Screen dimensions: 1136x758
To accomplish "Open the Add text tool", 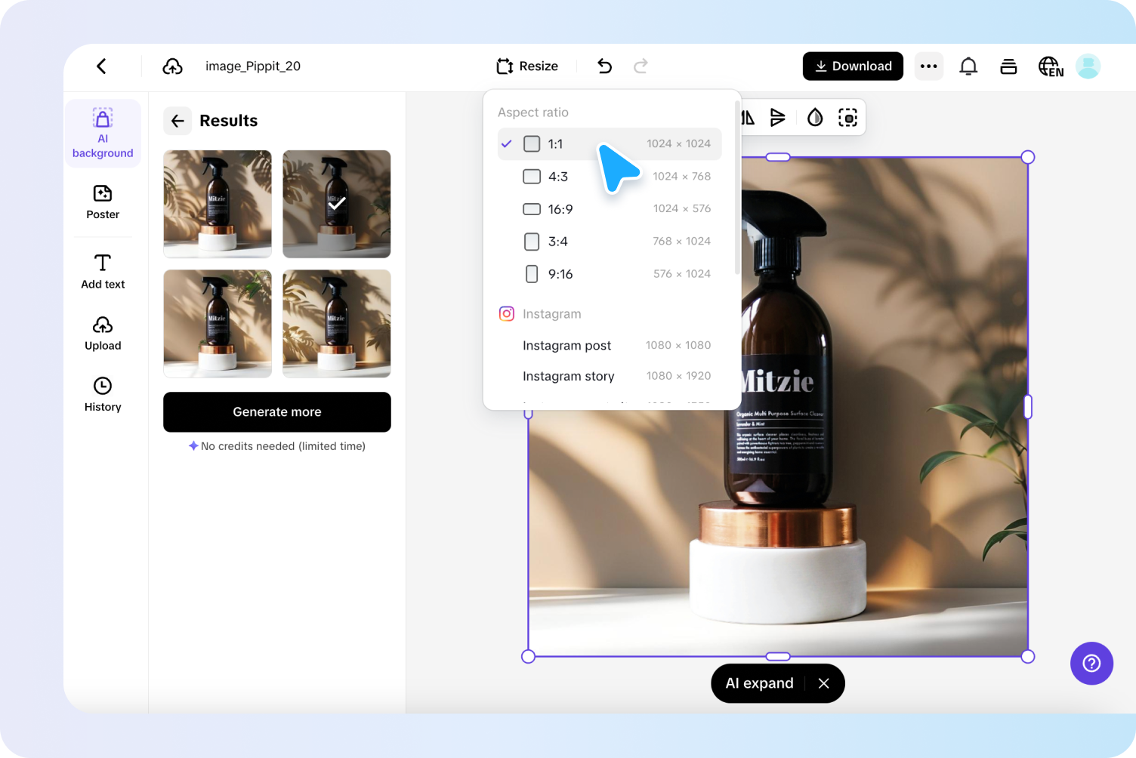I will tap(103, 272).
